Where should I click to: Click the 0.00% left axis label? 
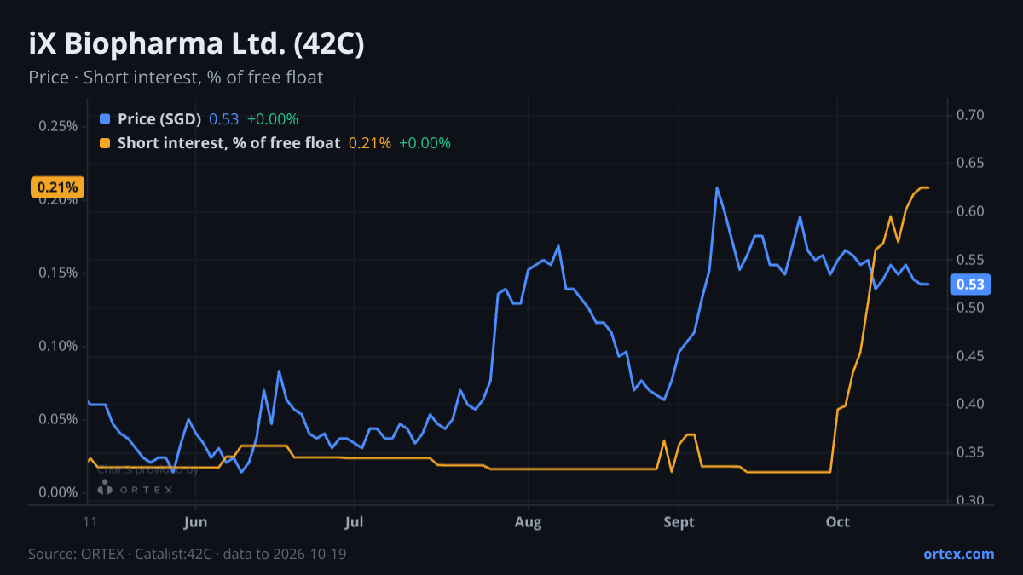tap(58, 492)
